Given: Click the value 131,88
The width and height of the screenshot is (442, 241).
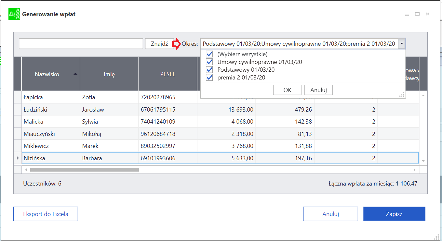Looking at the screenshot, I should coord(303,146).
